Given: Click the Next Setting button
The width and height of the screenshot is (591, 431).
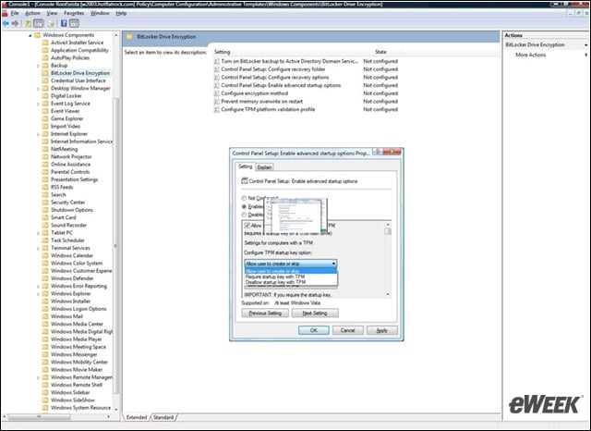Looking at the screenshot, I should pos(315,313).
